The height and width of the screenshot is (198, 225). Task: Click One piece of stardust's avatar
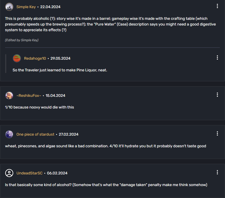click(9, 134)
